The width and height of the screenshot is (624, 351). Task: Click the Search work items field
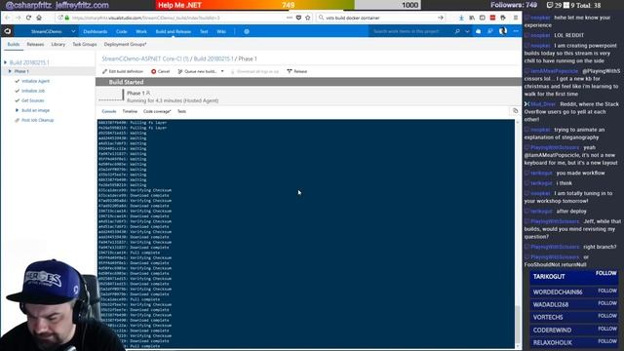pos(411,31)
